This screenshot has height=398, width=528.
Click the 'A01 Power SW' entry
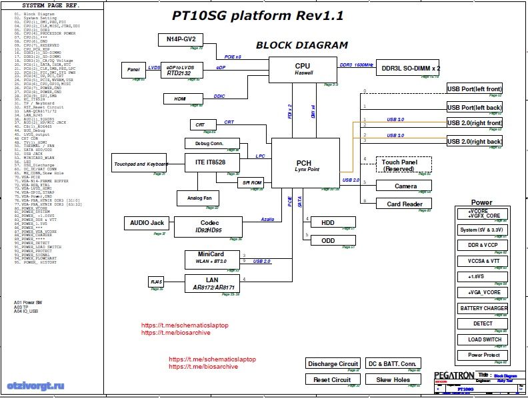pyautogui.click(x=28, y=303)
